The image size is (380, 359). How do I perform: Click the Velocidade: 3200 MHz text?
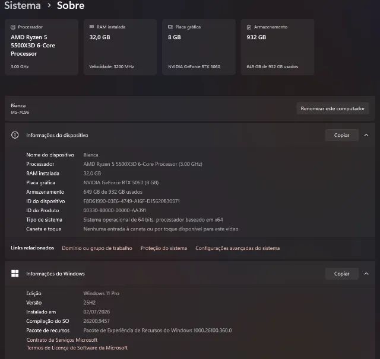pos(112,66)
